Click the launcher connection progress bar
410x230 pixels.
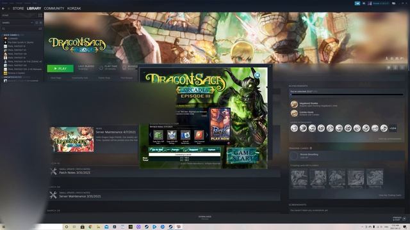(184, 155)
